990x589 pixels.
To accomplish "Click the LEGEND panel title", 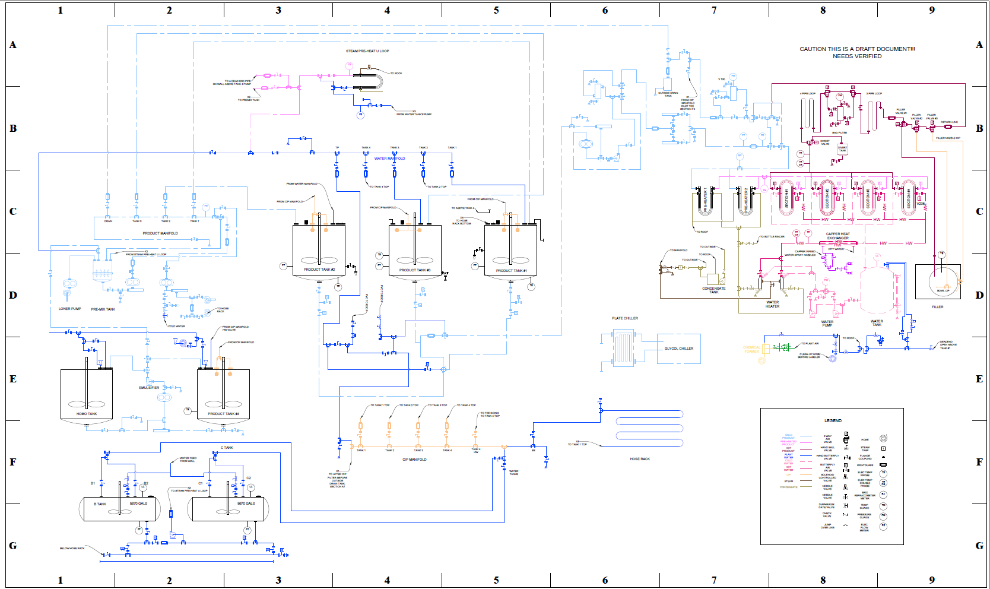I will pyautogui.click(x=833, y=420).
